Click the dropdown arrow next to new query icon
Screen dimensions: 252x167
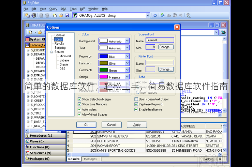(35, 32)
